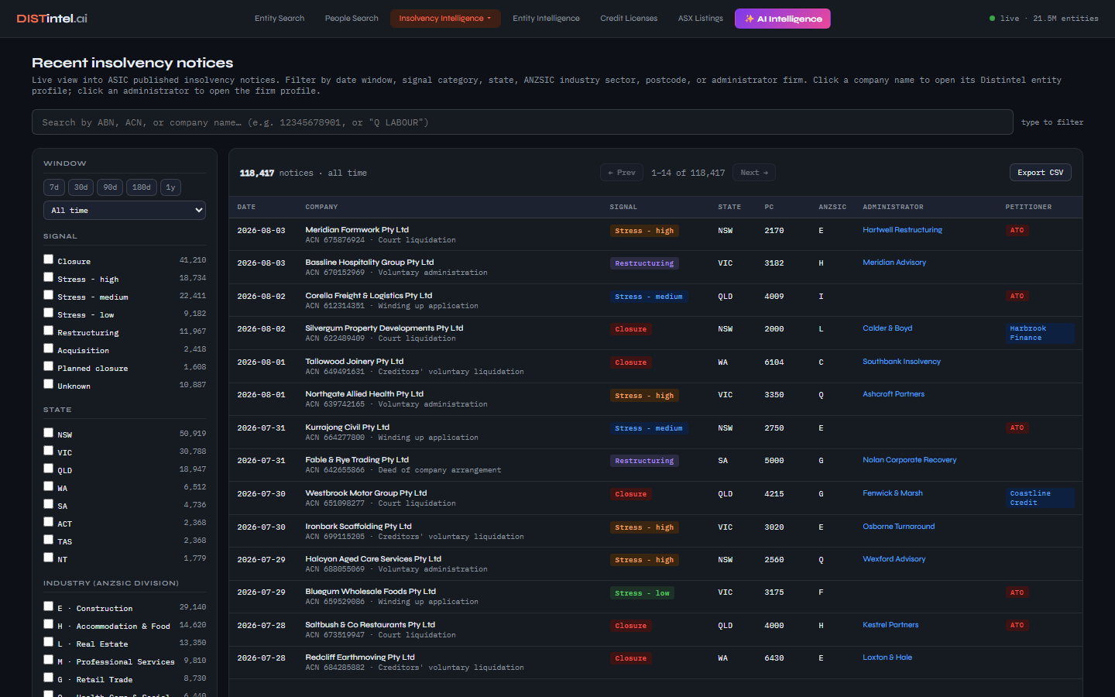Click Stress - low badge on Bluegum row
This screenshot has height=697, width=1115.
point(642,593)
